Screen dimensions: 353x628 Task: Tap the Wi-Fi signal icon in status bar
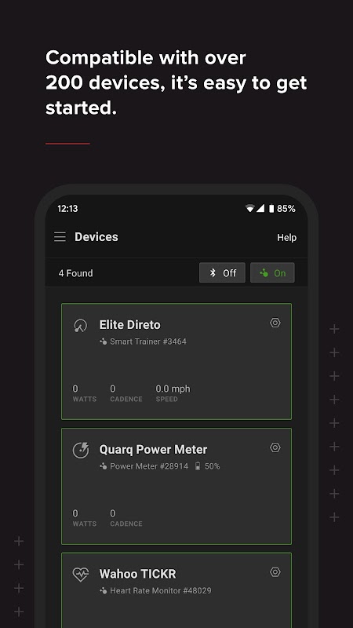(250, 208)
